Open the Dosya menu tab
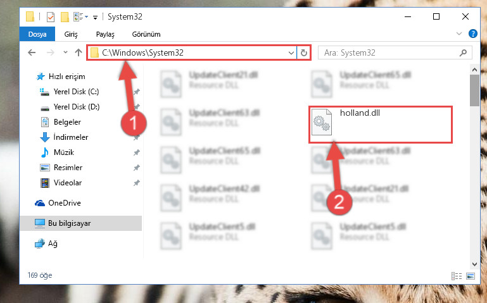The height and width of the screenshot is (303, 487). click(37, 34)
